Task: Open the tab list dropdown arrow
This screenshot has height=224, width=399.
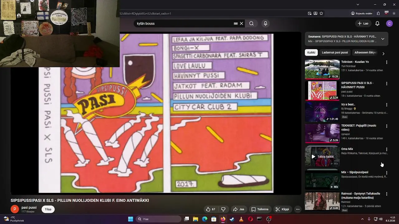Action: [x=358, y=4]
